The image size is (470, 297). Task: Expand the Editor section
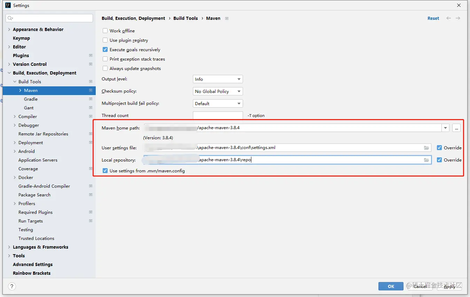tap(9, 47)
